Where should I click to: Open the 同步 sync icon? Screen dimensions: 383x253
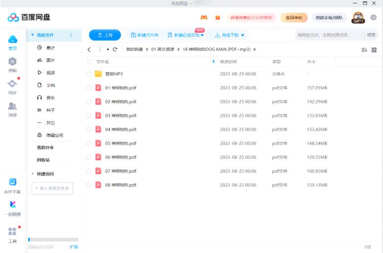pos(12,84)
